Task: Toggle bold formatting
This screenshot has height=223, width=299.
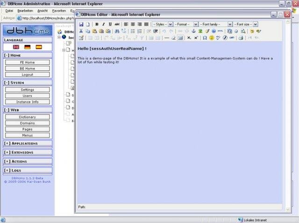Action: coord(97,24)
